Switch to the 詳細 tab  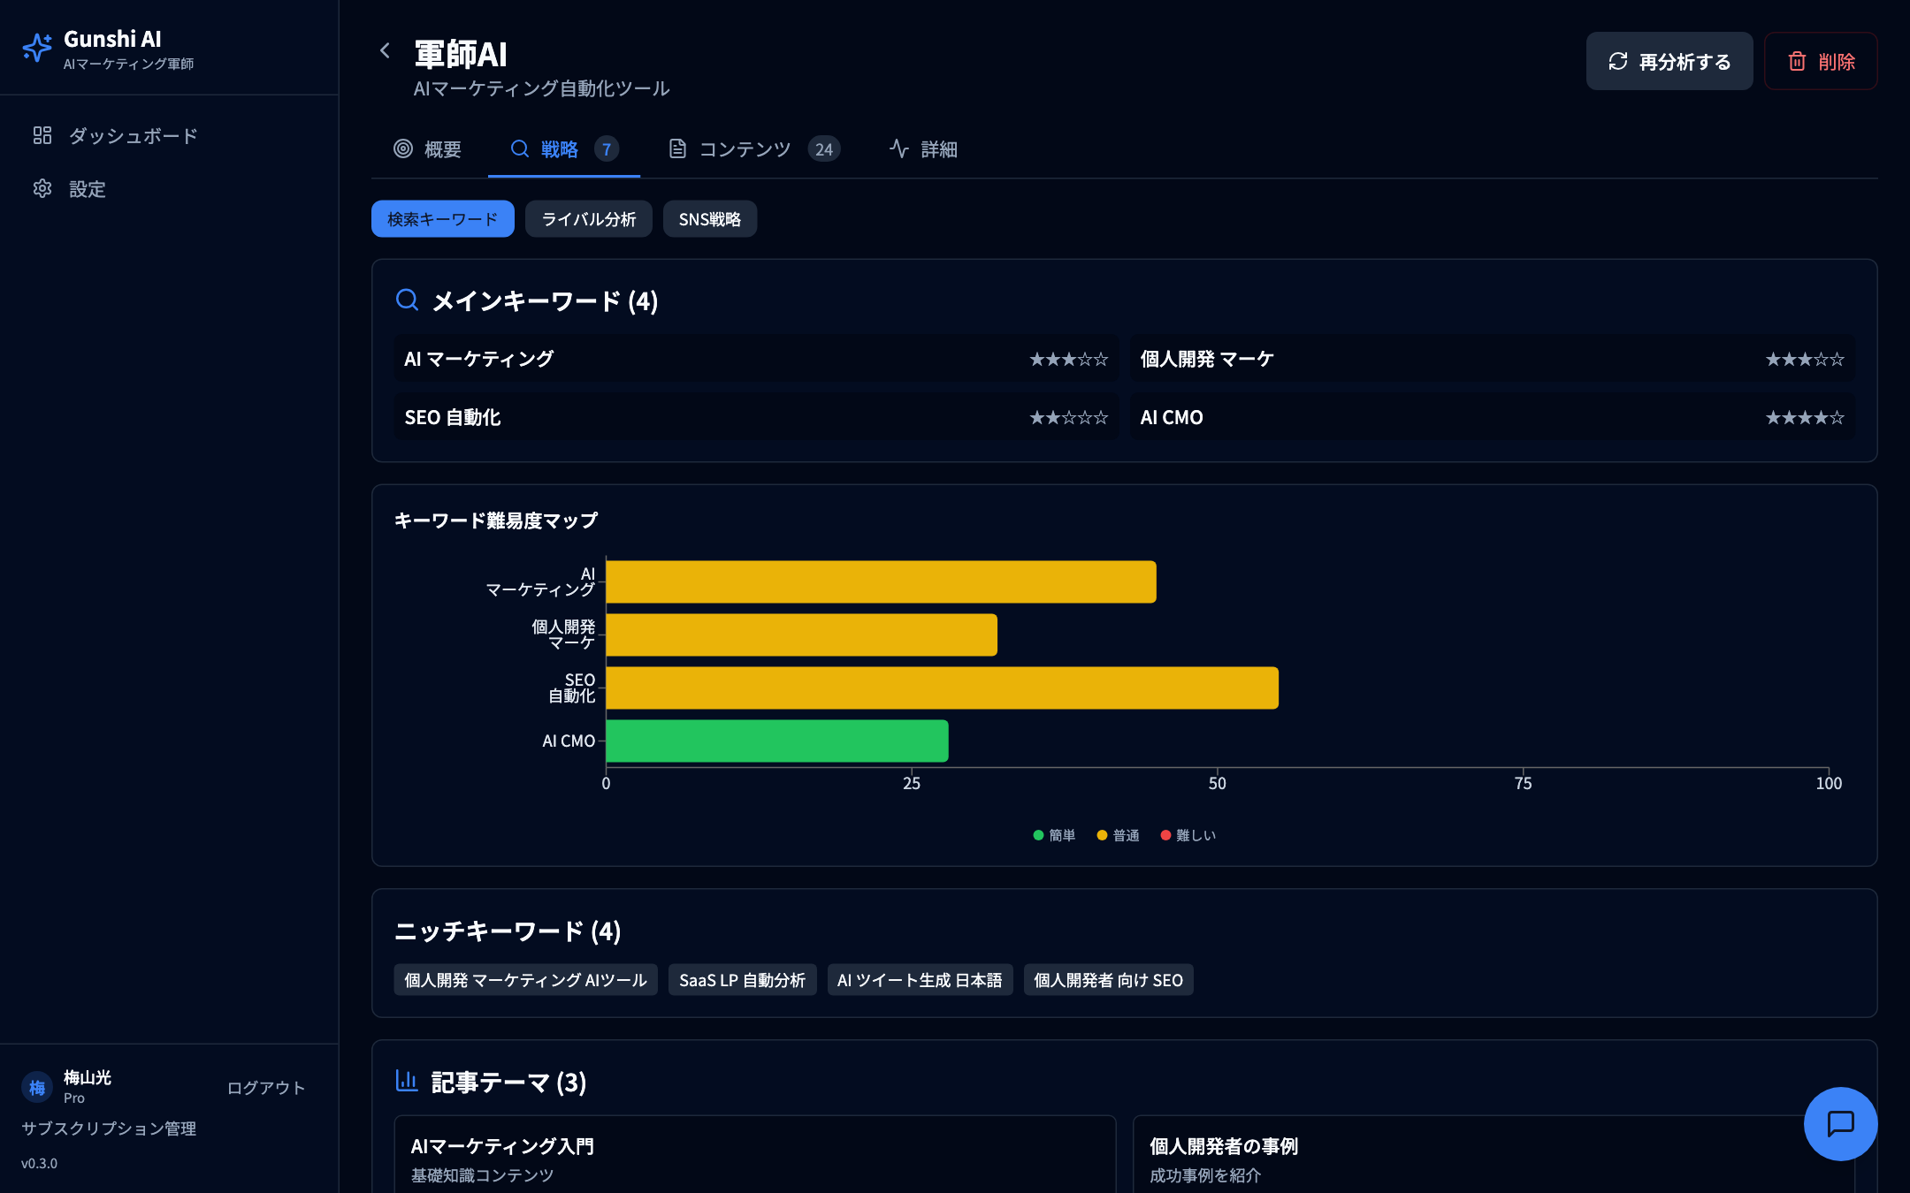(923, 149)
